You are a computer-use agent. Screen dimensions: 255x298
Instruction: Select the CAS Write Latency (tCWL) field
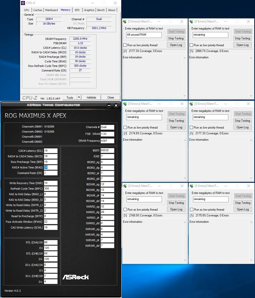51,228
